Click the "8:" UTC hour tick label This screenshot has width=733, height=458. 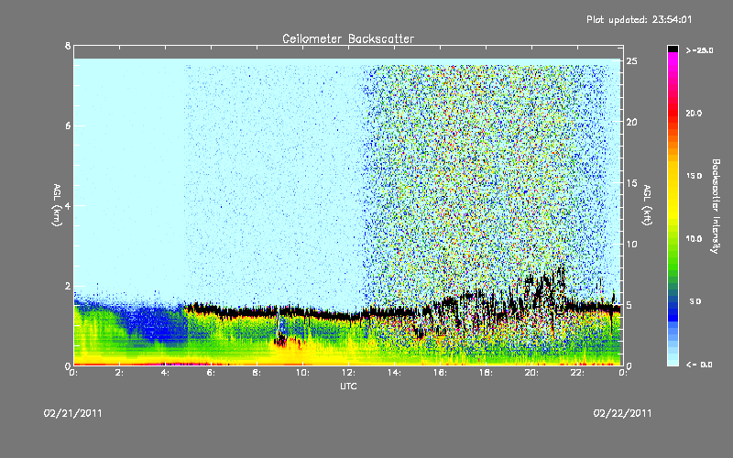(x=257, y=373)
